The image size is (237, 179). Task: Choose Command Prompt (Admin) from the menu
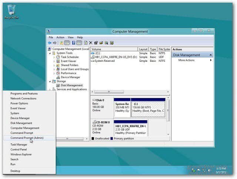click(x=29, y=138)
